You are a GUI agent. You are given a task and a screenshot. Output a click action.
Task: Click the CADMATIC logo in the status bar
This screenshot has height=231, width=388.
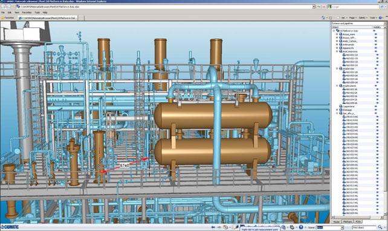10,227
